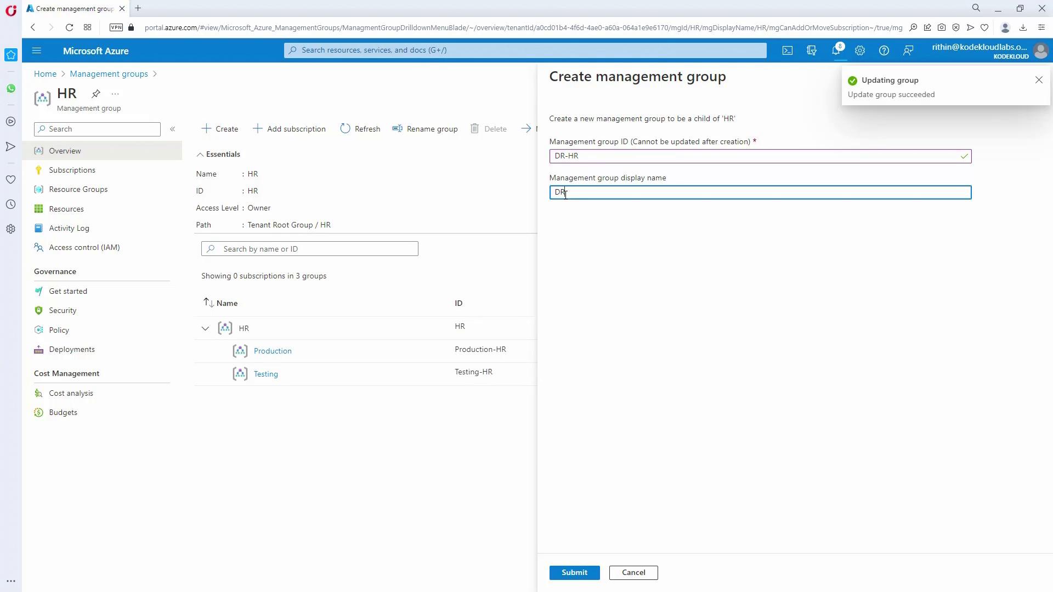Collapse the Essentials section
Screen dimensions: 1053x592
click(x=200, y=155)
